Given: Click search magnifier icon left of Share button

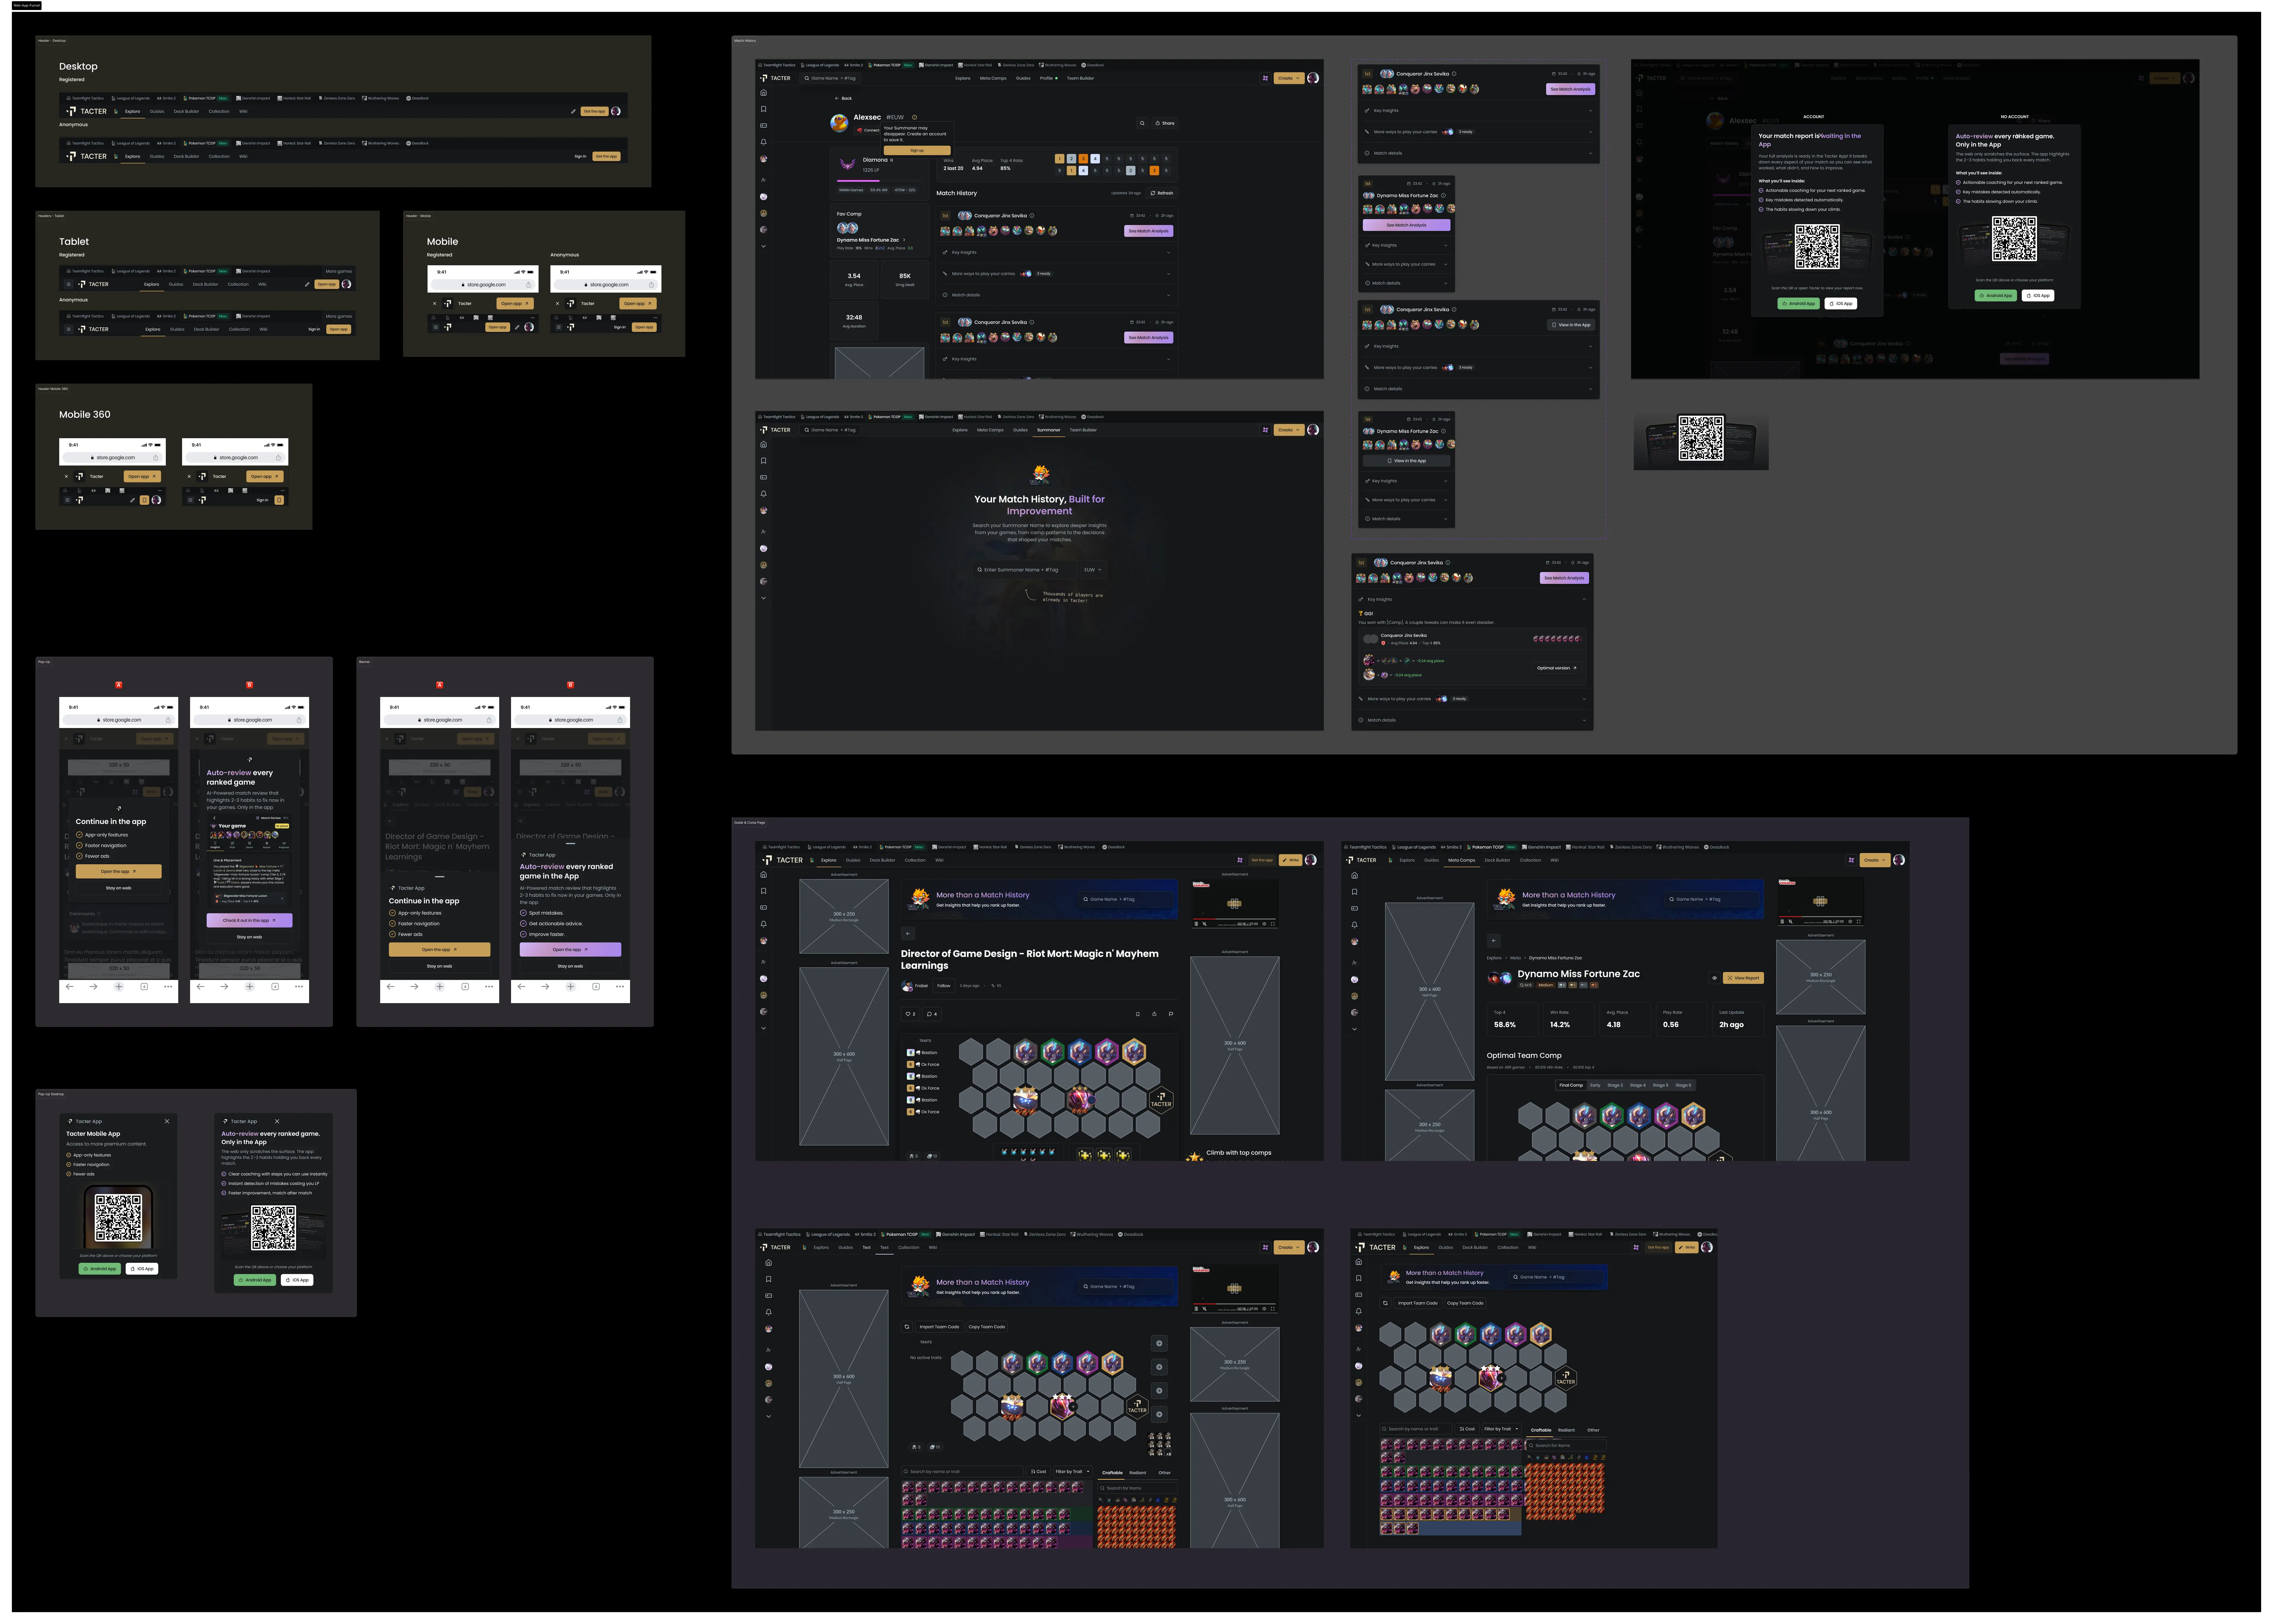Looking at the screenshot, I should (x=1142, y=123).
